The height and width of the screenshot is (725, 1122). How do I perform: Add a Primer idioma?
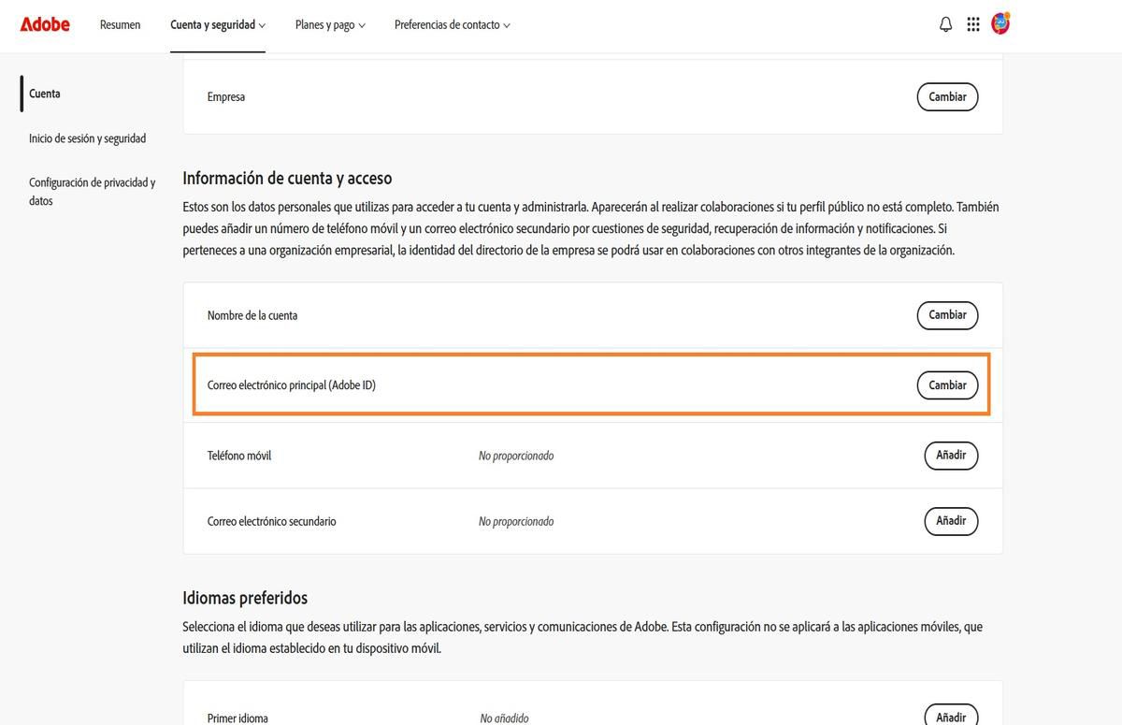(951, 717)
